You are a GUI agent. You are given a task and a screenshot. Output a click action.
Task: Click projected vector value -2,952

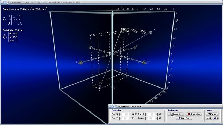13,37
